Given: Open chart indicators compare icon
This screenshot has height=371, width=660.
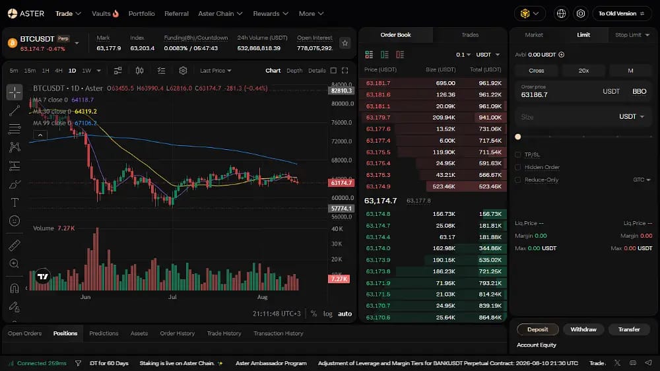Looking at the screenshot, I should pyautogui.click(x=118, y=71).
